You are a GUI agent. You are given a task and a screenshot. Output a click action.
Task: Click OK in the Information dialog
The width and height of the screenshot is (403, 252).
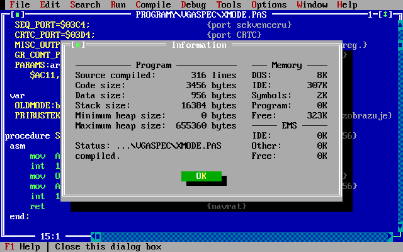pos(201,176)
